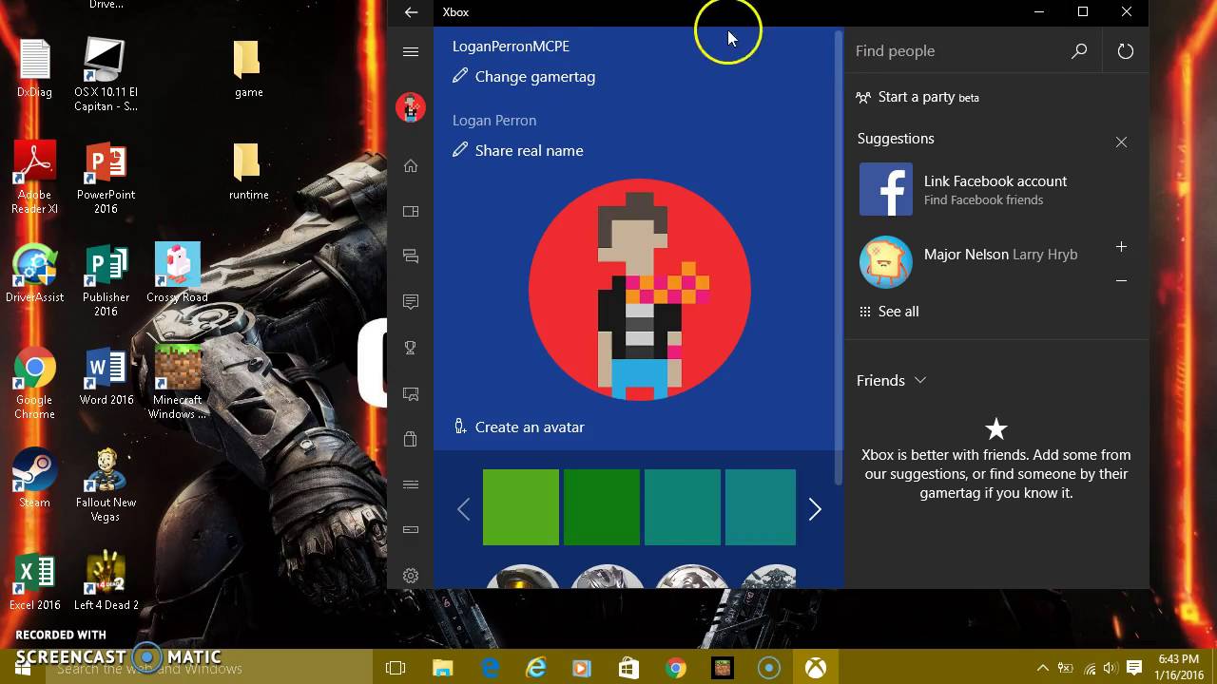This screenshot has height=684, width=1217.
Task: Choose the teal swatch beside dark green
Action: [x=683, y=507]
